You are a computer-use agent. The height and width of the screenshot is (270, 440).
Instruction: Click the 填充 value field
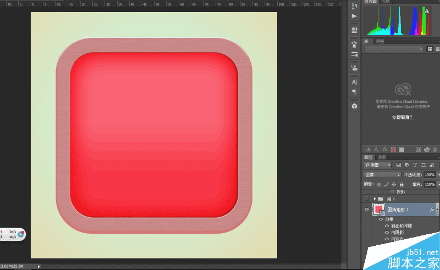(x=430, y=184)
